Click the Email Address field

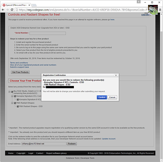click(44, 144)
